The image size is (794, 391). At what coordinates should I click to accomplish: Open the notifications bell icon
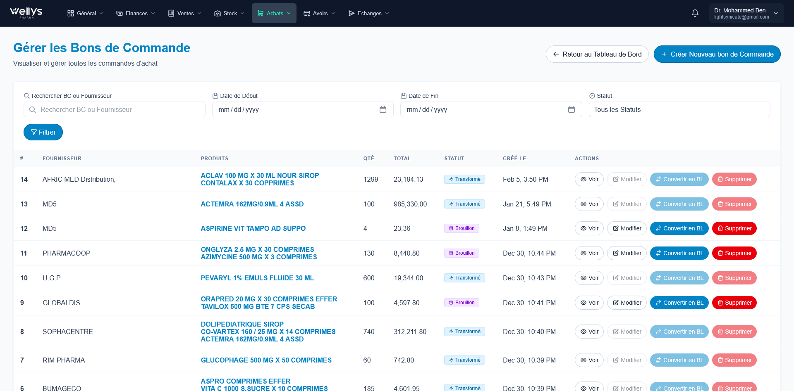pos(695,13)
